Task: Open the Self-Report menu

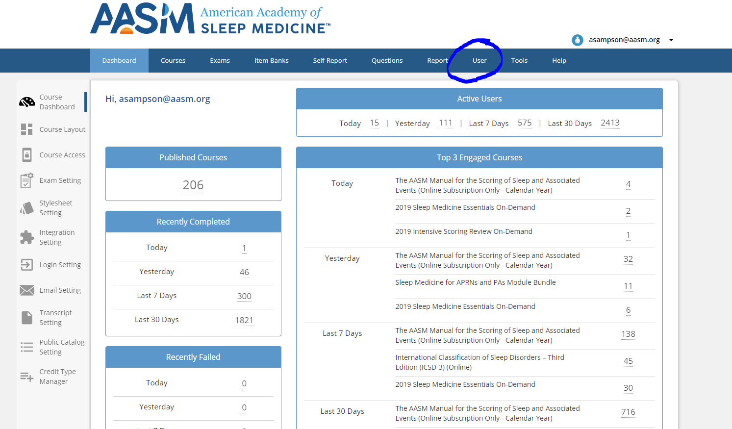Action: pos(330,61)
